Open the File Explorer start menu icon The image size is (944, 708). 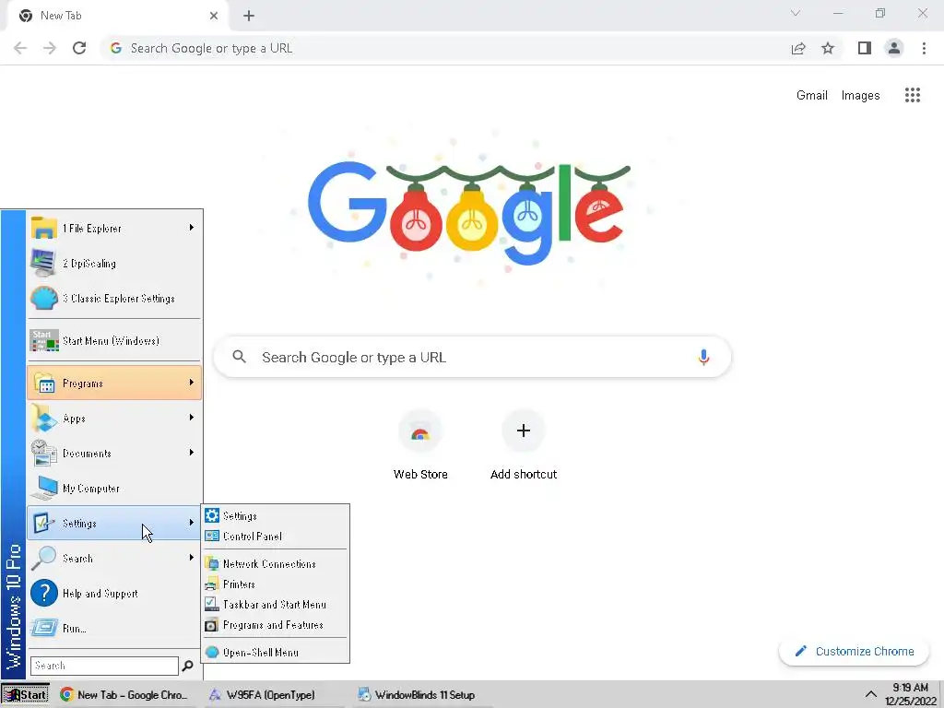pos(43,229)
